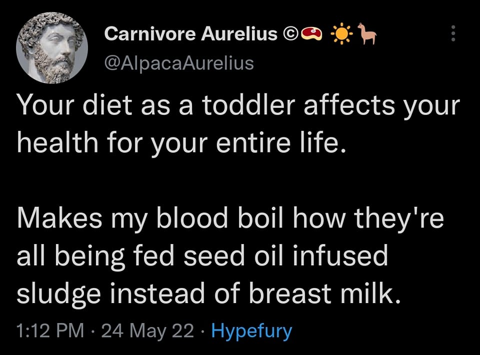Click the steak emoji beside the name
The width and height of the screenshot is (480, 355).
[x=312, y=34]
